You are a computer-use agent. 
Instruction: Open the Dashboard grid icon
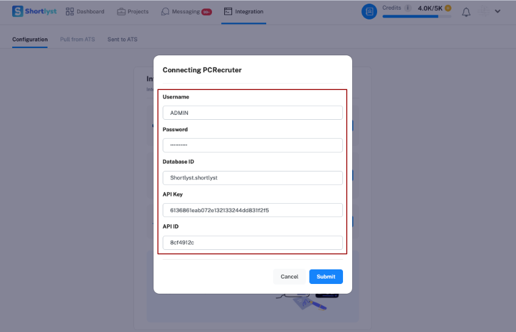tap(69, 12)
